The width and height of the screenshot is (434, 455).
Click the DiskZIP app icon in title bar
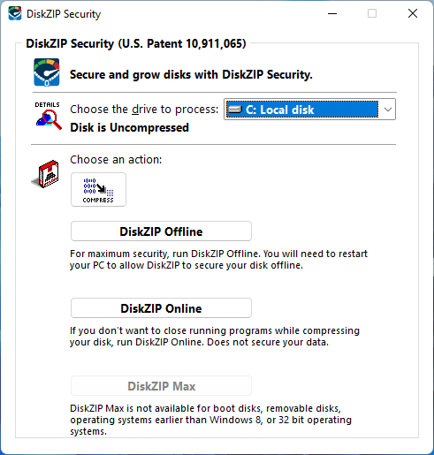15,13
